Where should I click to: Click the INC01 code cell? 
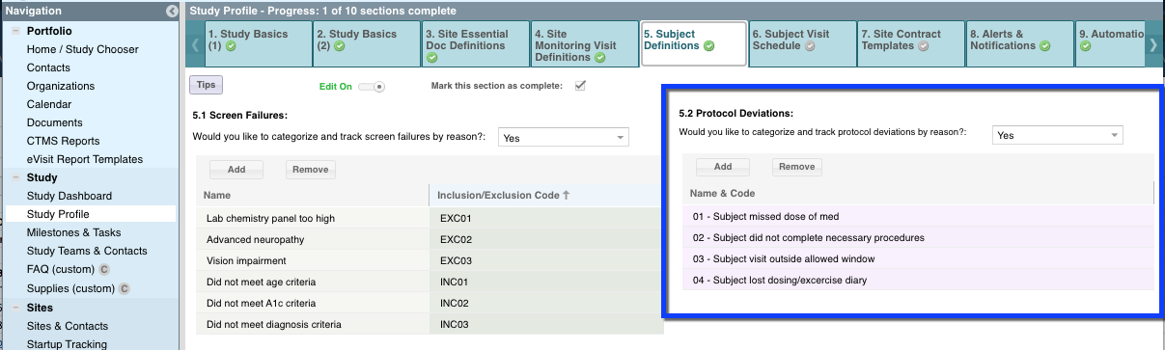[546, 282]
